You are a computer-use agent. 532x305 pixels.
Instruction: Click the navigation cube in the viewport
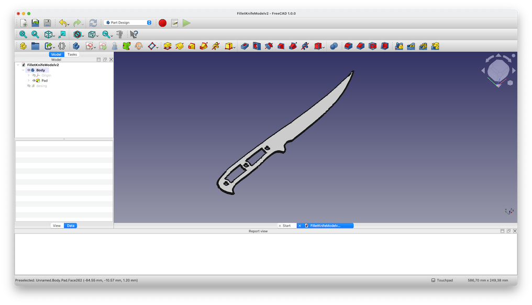[498, 69]
